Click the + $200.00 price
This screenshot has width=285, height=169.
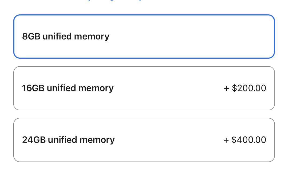point(245,88)
